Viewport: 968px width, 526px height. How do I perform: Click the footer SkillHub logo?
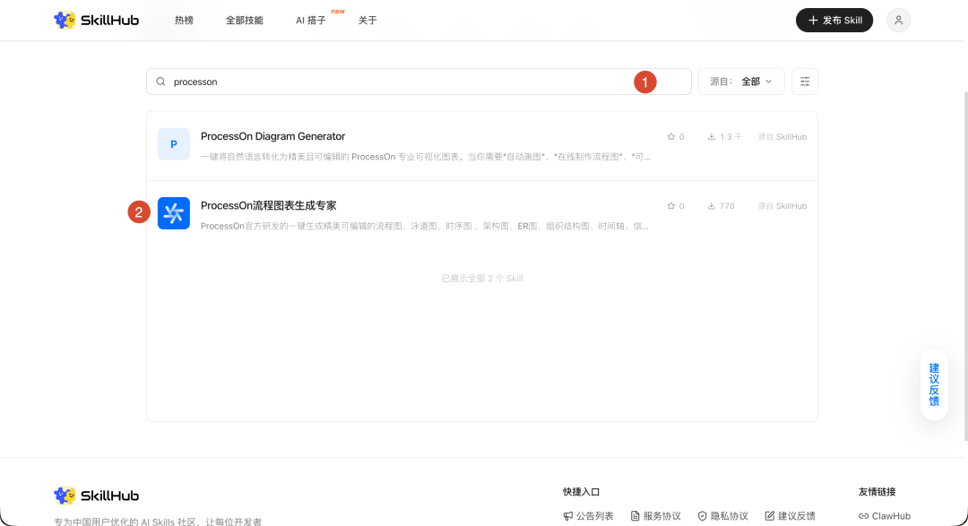pyautogui.click(x=96, y=496)
